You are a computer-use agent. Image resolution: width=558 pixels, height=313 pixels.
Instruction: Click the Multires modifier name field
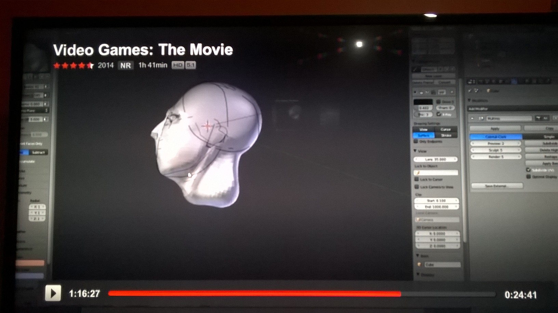(509, 118)
